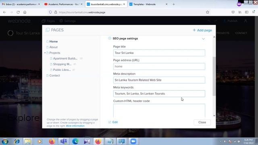The width and height of the screenshot is (258, 145).
Task: Collapse SEO page settings chevron
Action: click(x=203, y=39)
